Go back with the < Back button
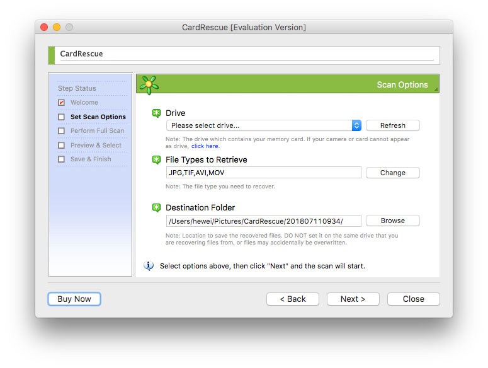Image resolution: width=488 pixels, height=368 pixels. [293, 299]
